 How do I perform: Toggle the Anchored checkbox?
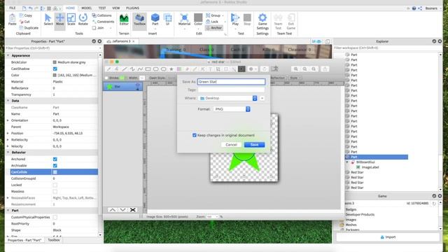coord(55,159)
